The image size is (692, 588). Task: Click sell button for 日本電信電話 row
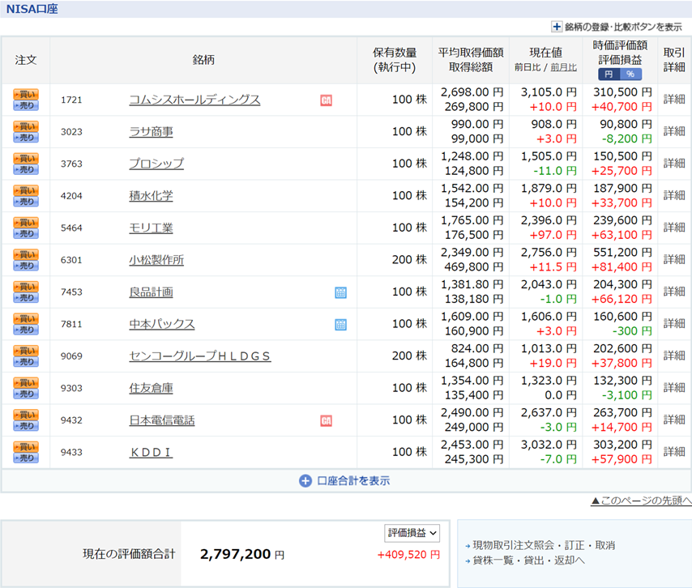point(26,426)
